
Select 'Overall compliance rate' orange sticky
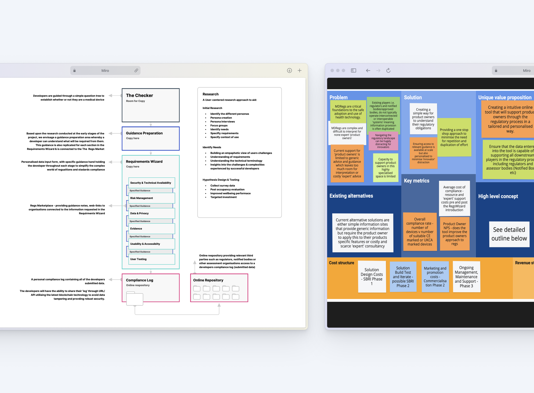420,232
